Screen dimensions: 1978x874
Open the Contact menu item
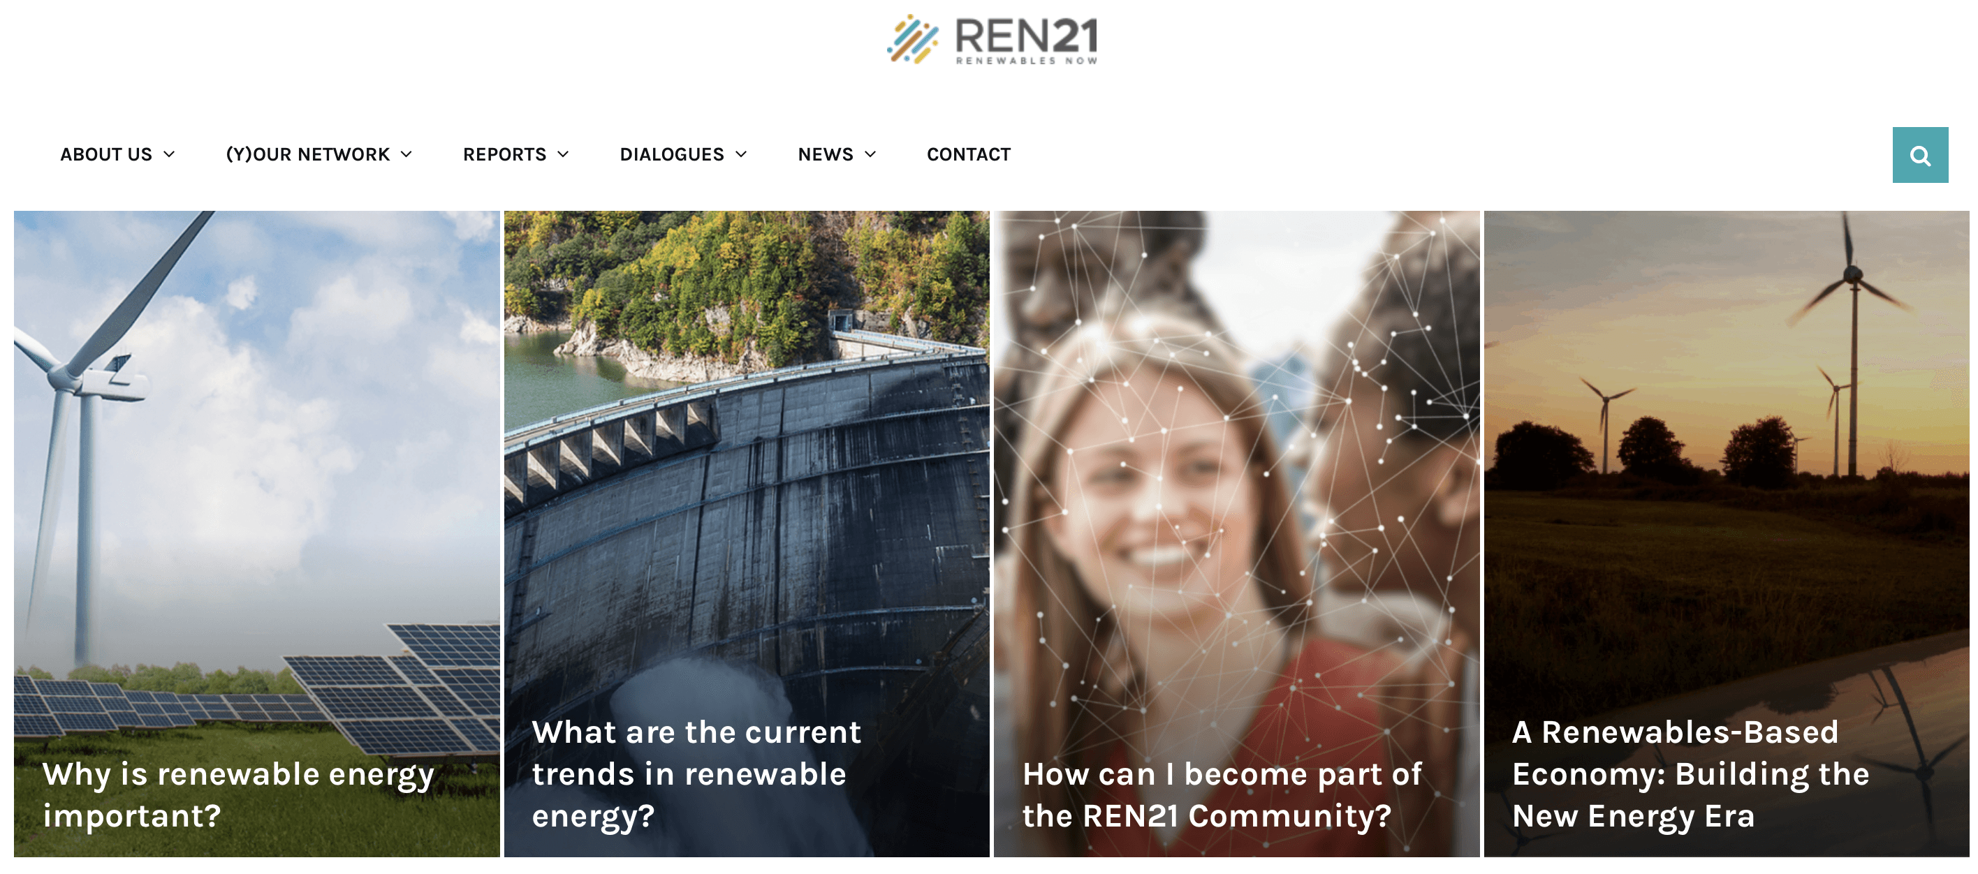pos(968,154)
